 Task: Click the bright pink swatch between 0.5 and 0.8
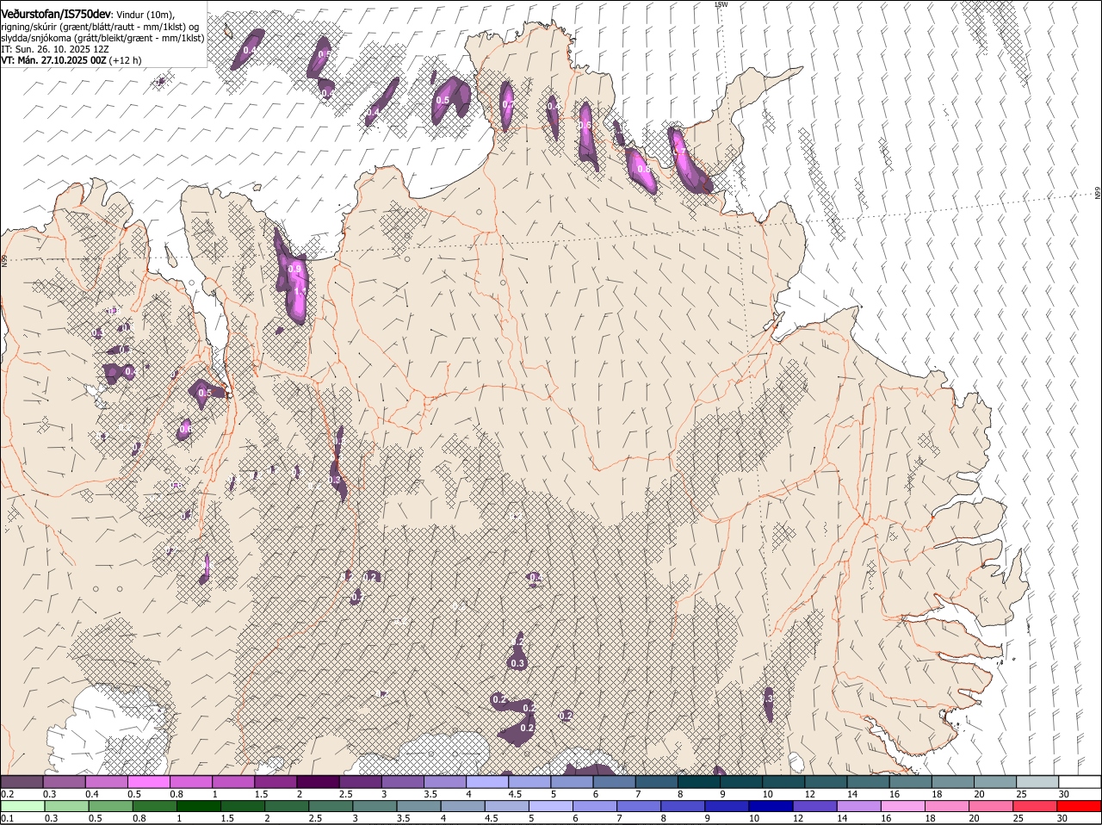[148, 781]
